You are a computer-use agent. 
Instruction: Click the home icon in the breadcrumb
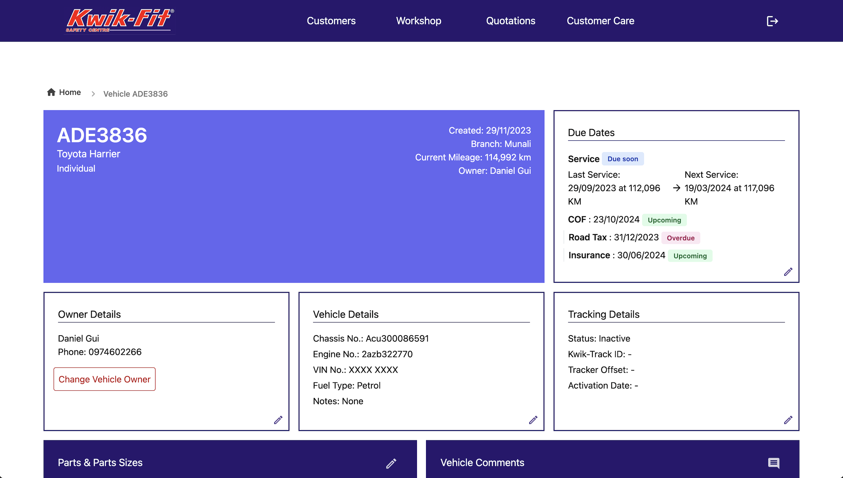(x=51, y=93)
